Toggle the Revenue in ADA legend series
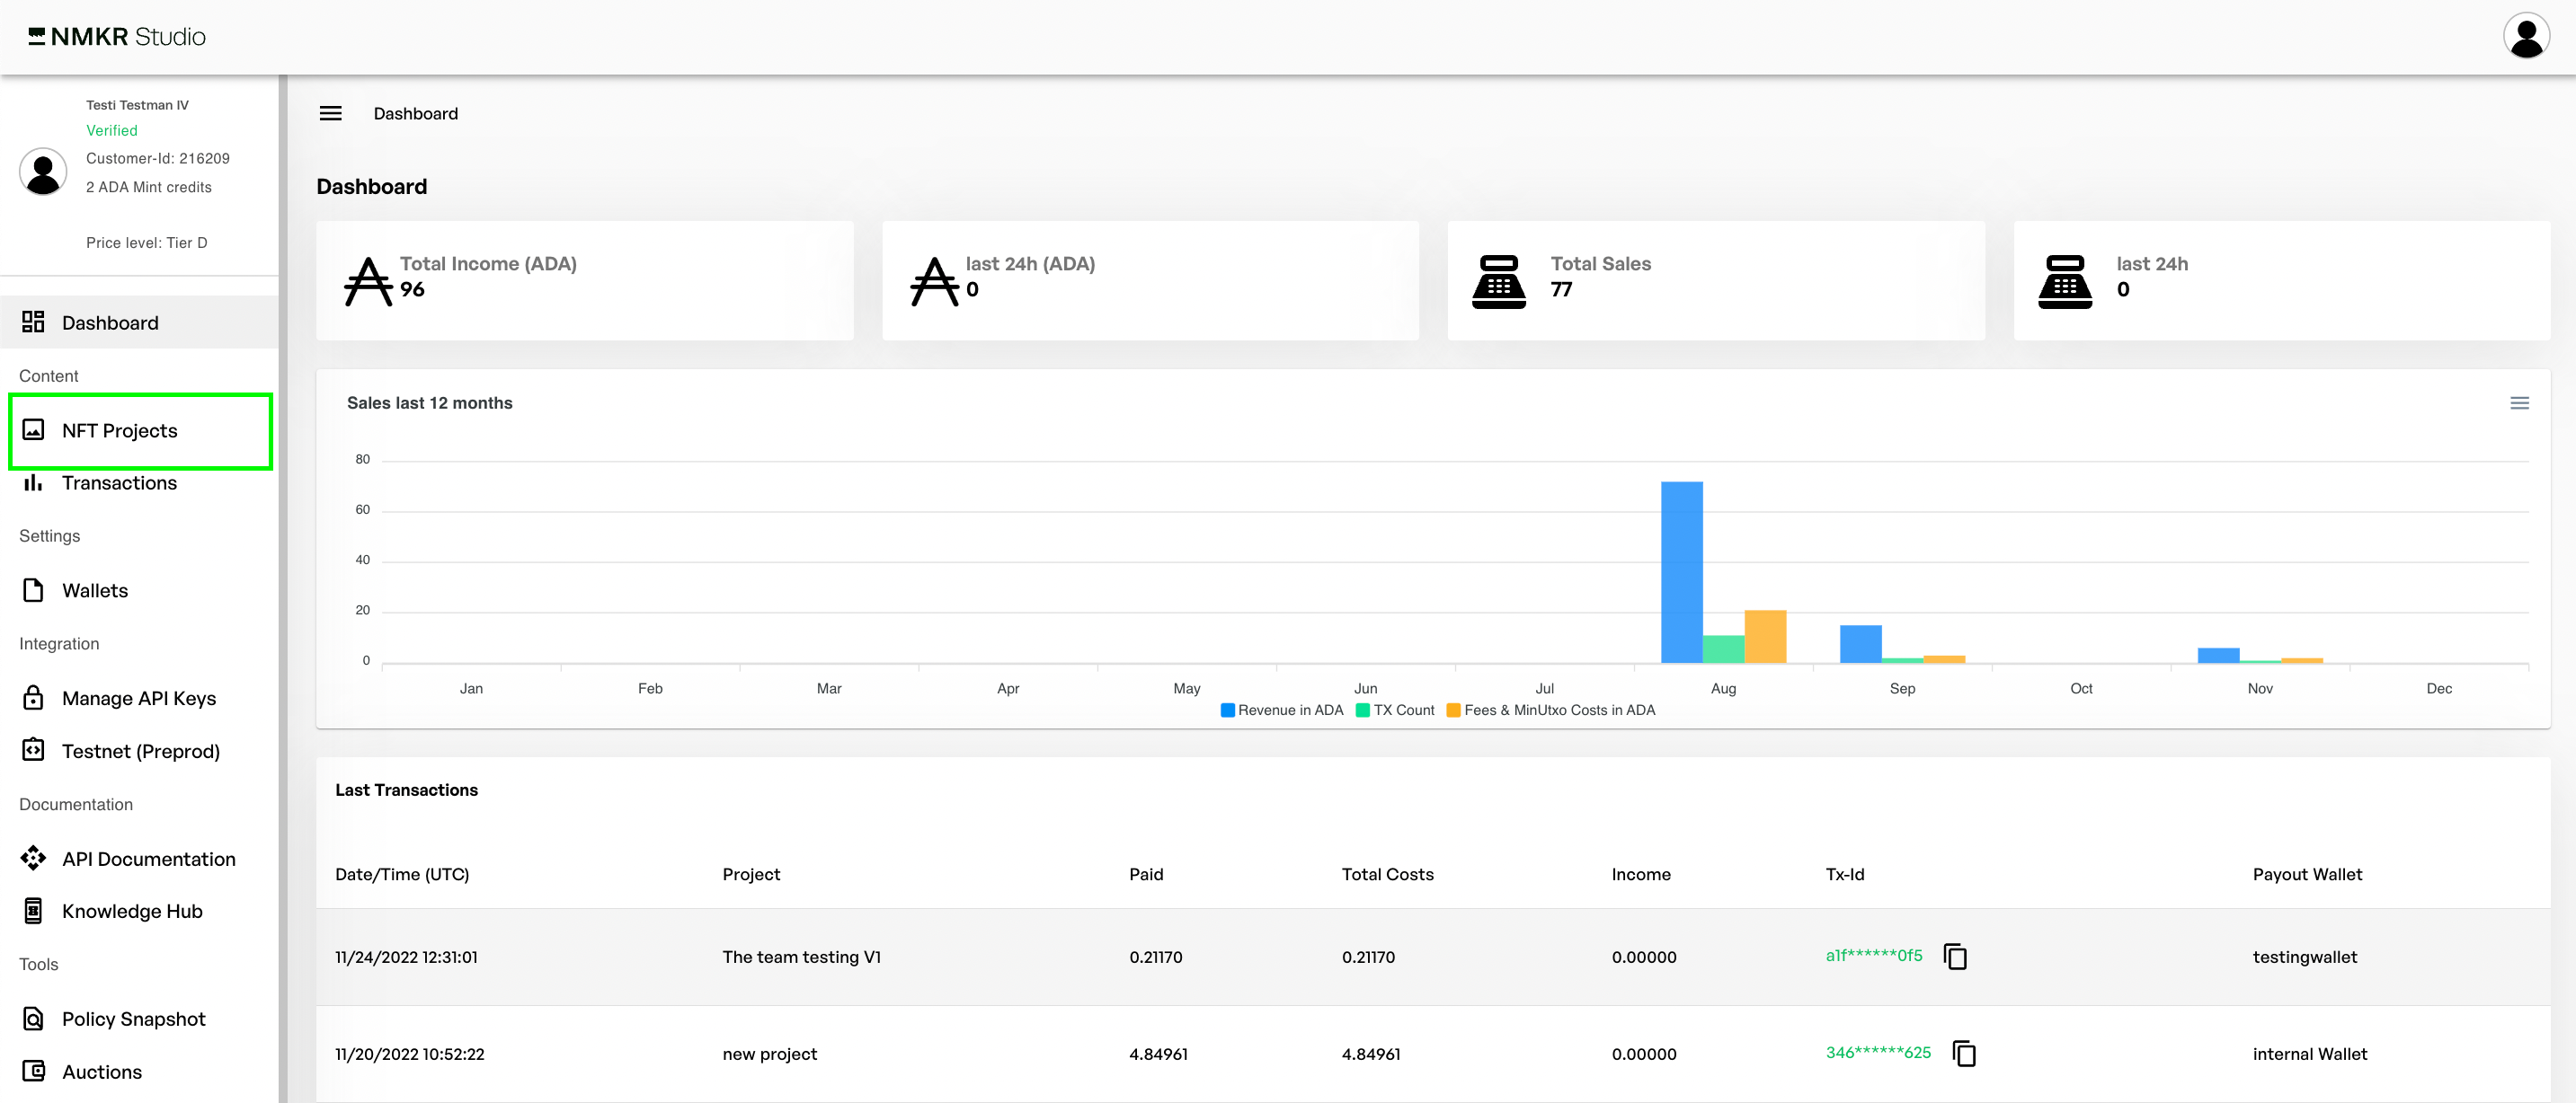This screenshot has height=1103, width=2576. 1282,710
